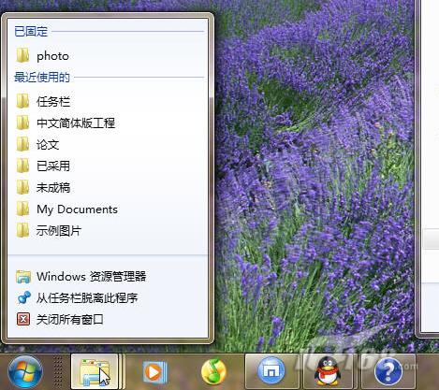439x390 pixels.
Task: Open the 任务栏 recent folder
Action: pos(108,102)
